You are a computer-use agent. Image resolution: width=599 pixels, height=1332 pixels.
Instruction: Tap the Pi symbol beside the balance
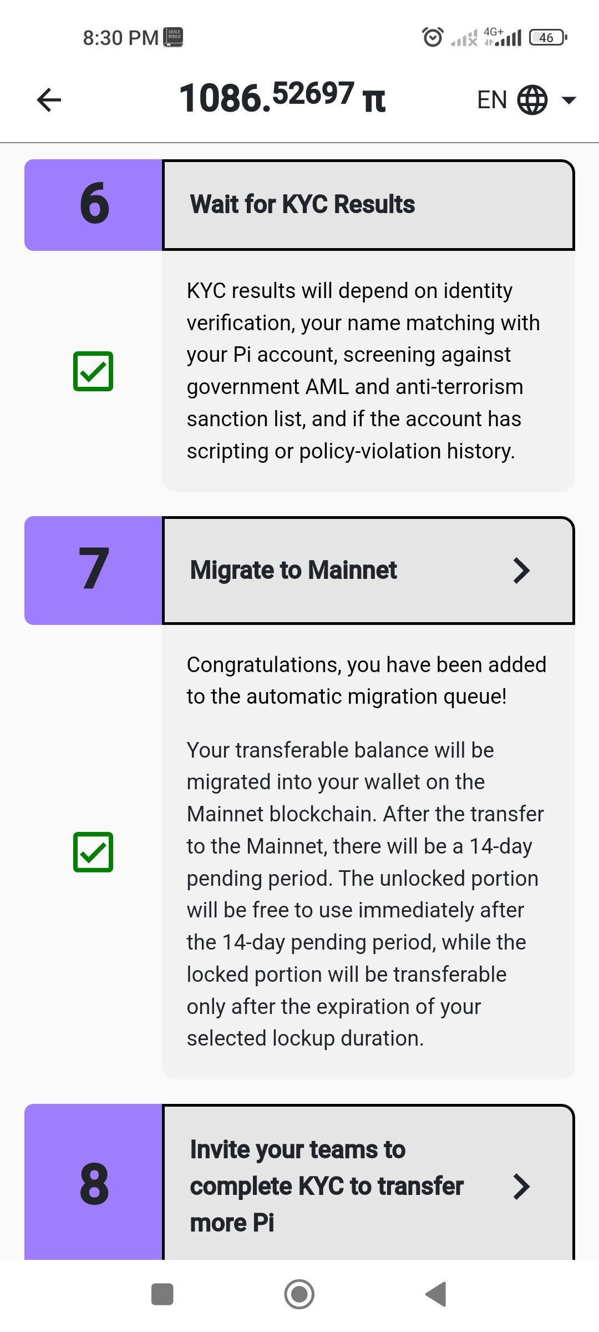tap(374, 100)
